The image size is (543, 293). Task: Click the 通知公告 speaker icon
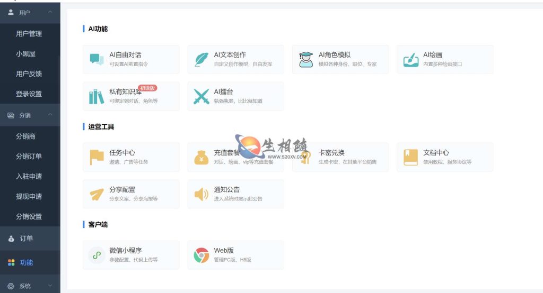(201, 194)
